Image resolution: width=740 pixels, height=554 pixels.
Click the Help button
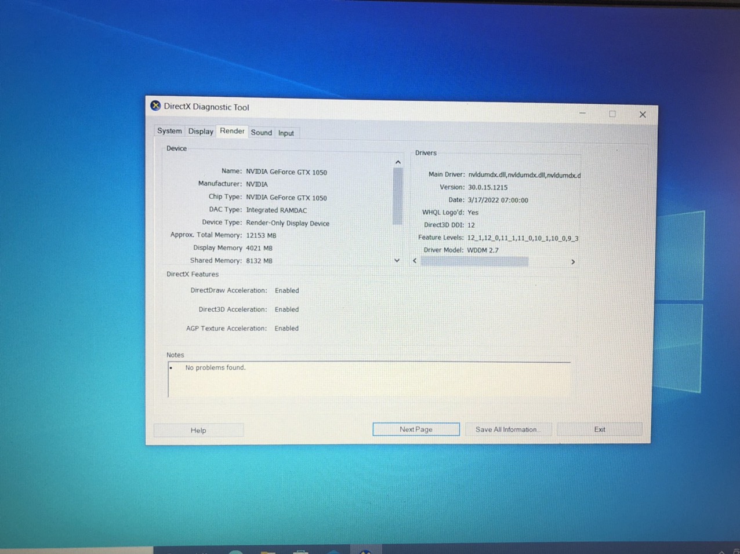198,430
